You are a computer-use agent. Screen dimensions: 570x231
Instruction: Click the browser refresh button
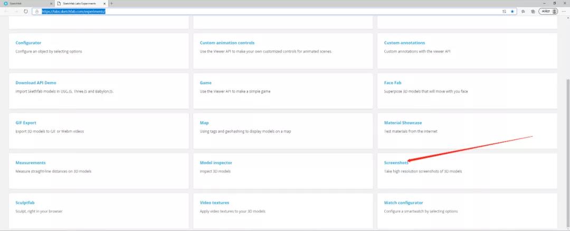[25, 11]
